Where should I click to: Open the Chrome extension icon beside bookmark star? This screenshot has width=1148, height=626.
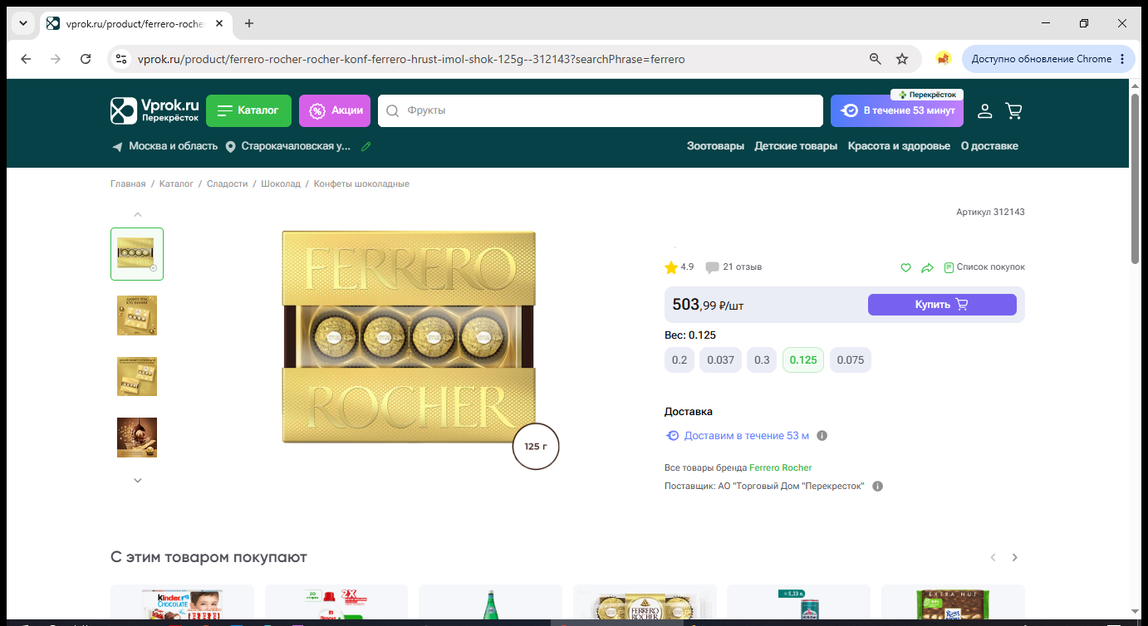click(943, 59)
